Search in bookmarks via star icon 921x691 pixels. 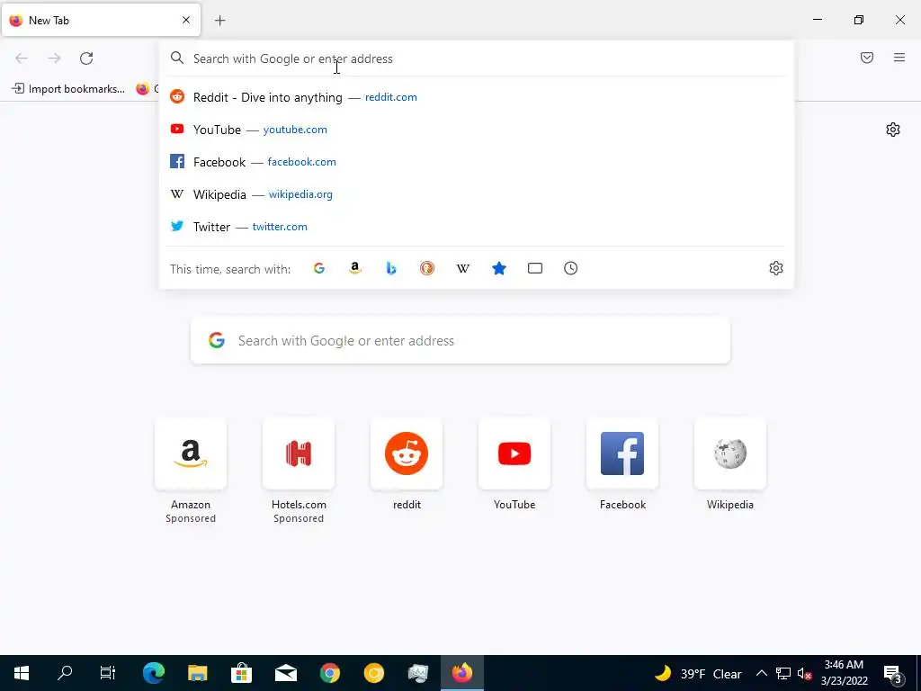coord(498,268)
